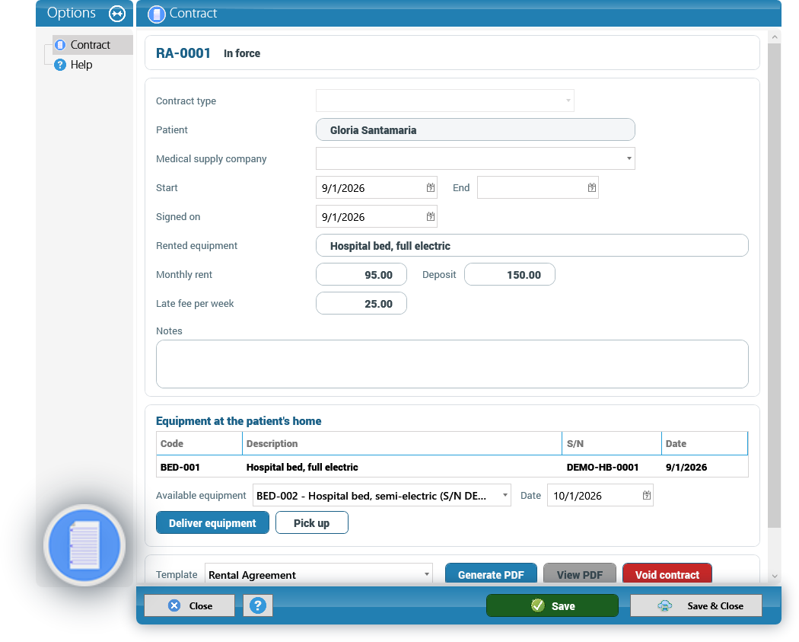
Task: Click the Options collapse arrows icon
Action: point(117,13)
